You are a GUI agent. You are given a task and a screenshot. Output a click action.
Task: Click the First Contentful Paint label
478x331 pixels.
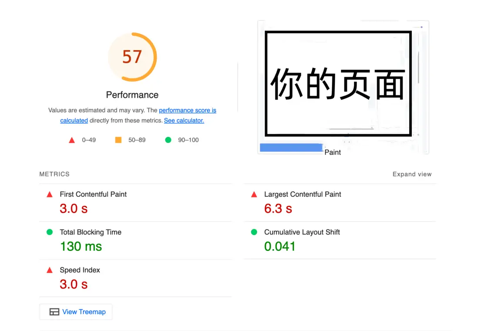click(x=93, y=194)
